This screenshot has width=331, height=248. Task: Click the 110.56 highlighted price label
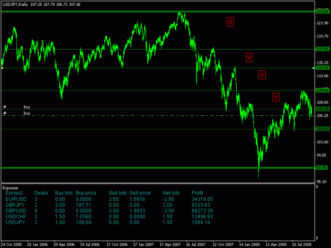[323, 90]
